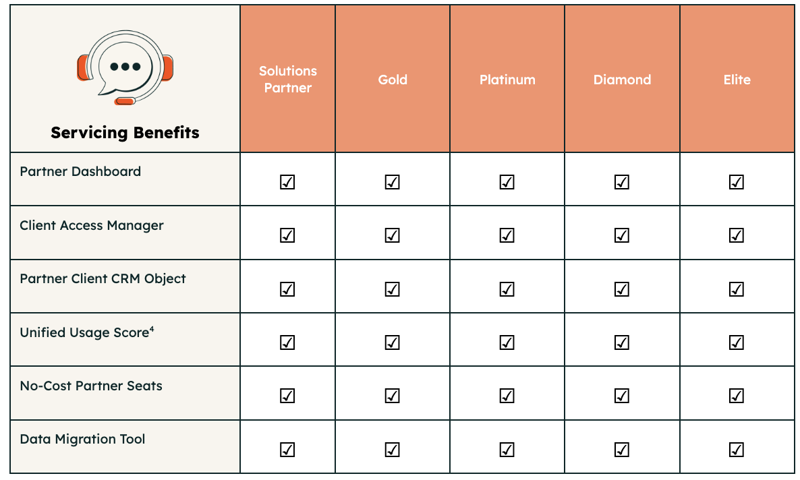Select the Diamond column header

click(622, 79)
